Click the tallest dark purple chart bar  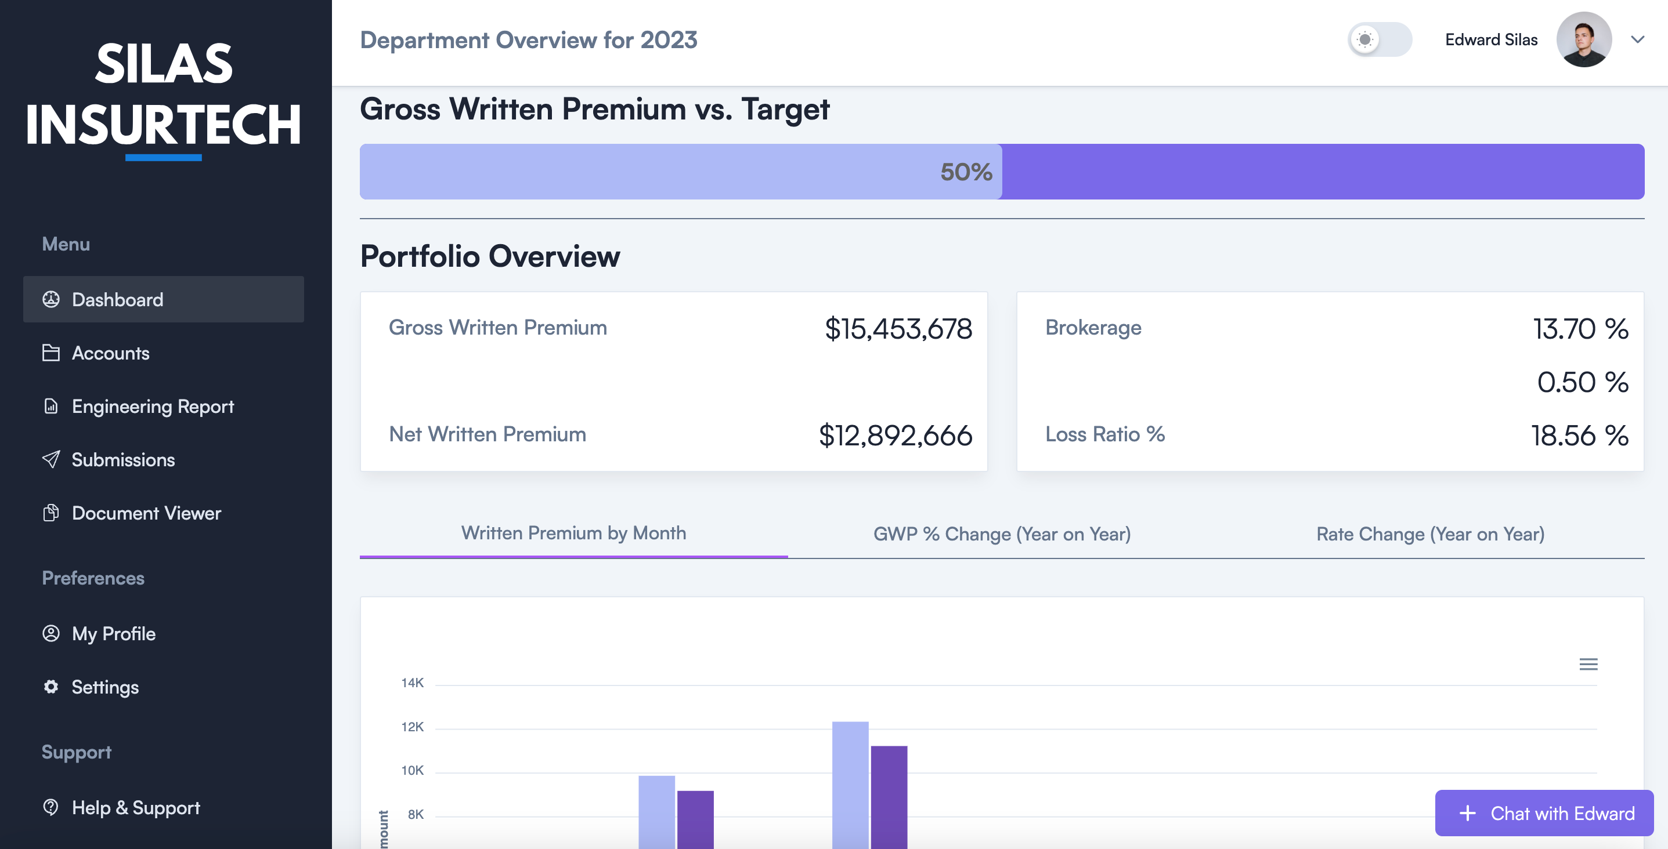coord(889,797)
